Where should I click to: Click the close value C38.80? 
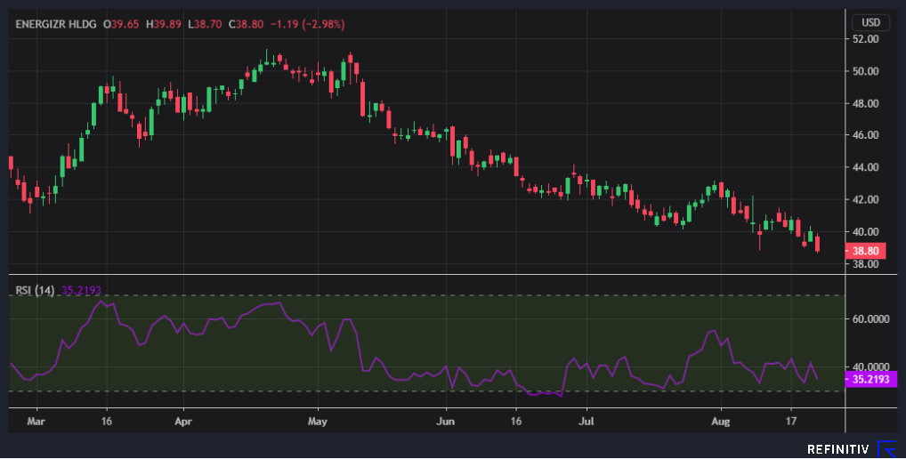tap(247, 24)
